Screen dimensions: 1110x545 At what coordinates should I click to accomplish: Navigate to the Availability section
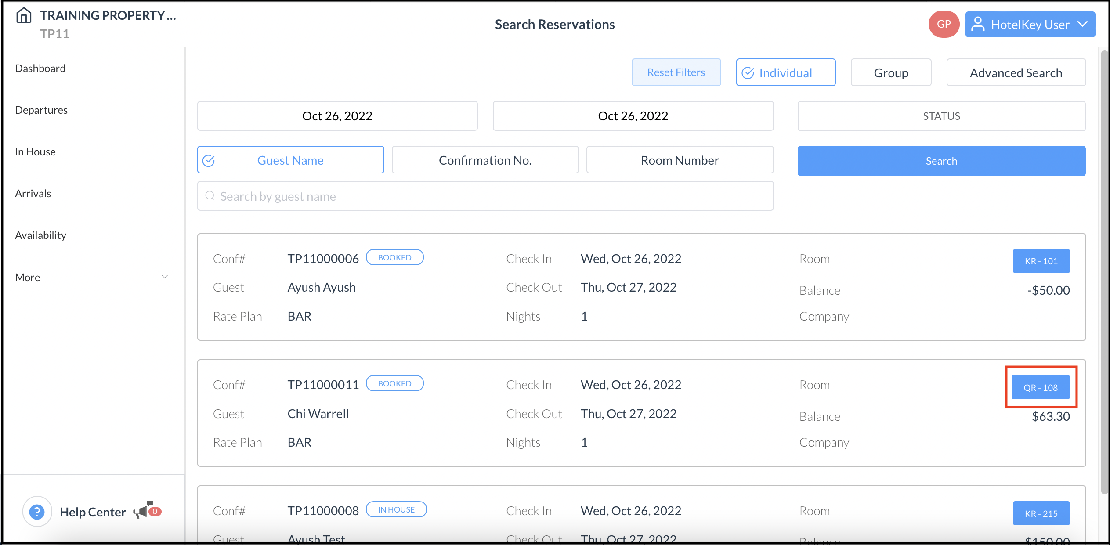click(40, 235)
